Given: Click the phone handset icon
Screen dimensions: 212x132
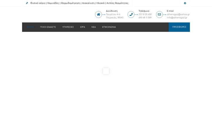Looking at the screenshot, I should pos(131,14).
